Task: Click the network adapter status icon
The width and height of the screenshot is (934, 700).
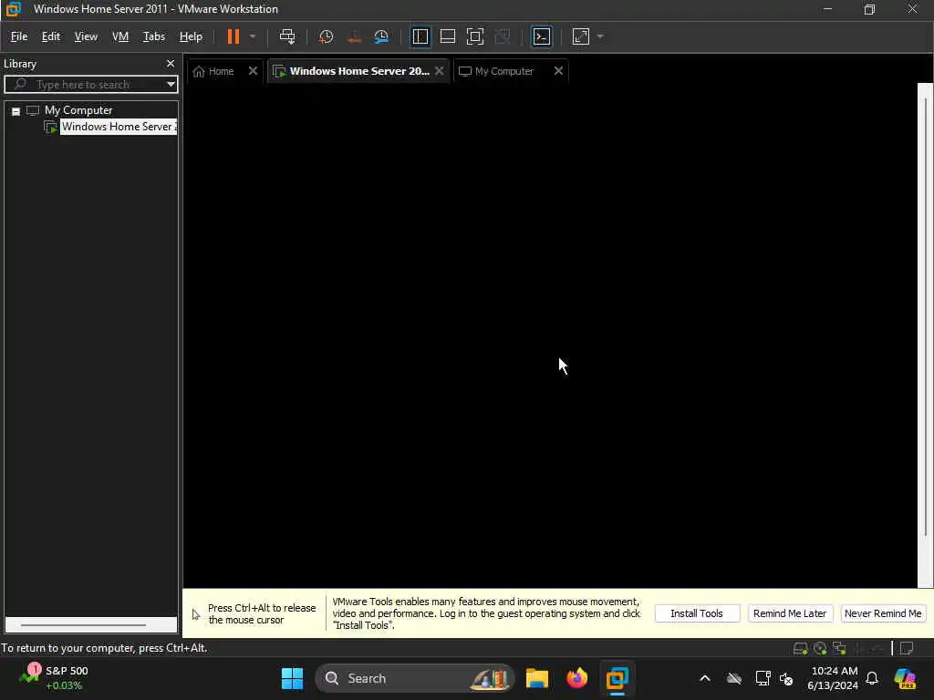Action: (x=839, y=648)
